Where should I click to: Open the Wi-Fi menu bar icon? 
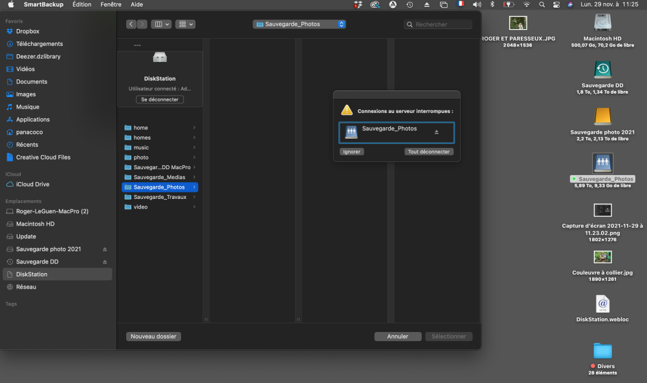pyautogui.click(x=526, y=5)
